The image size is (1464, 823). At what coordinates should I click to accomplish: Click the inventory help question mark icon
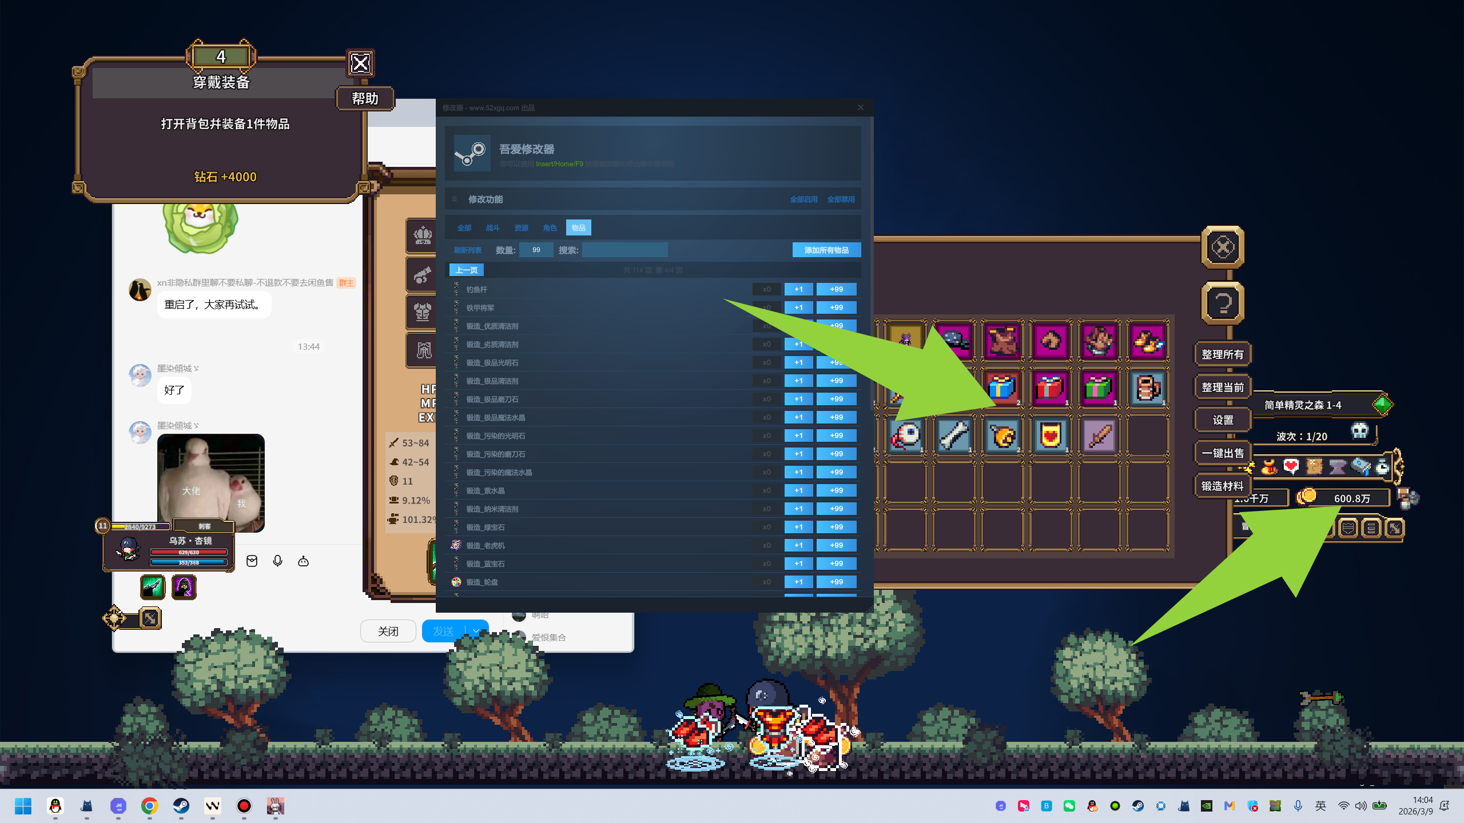(1223, 303)
